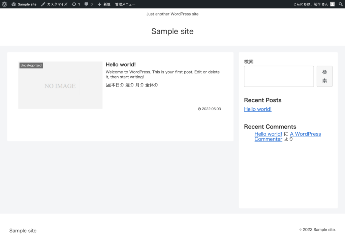The height and width of the screenshot is (237, 345).
Task: Click the Recent Comments heading
Action: [270, 127]
